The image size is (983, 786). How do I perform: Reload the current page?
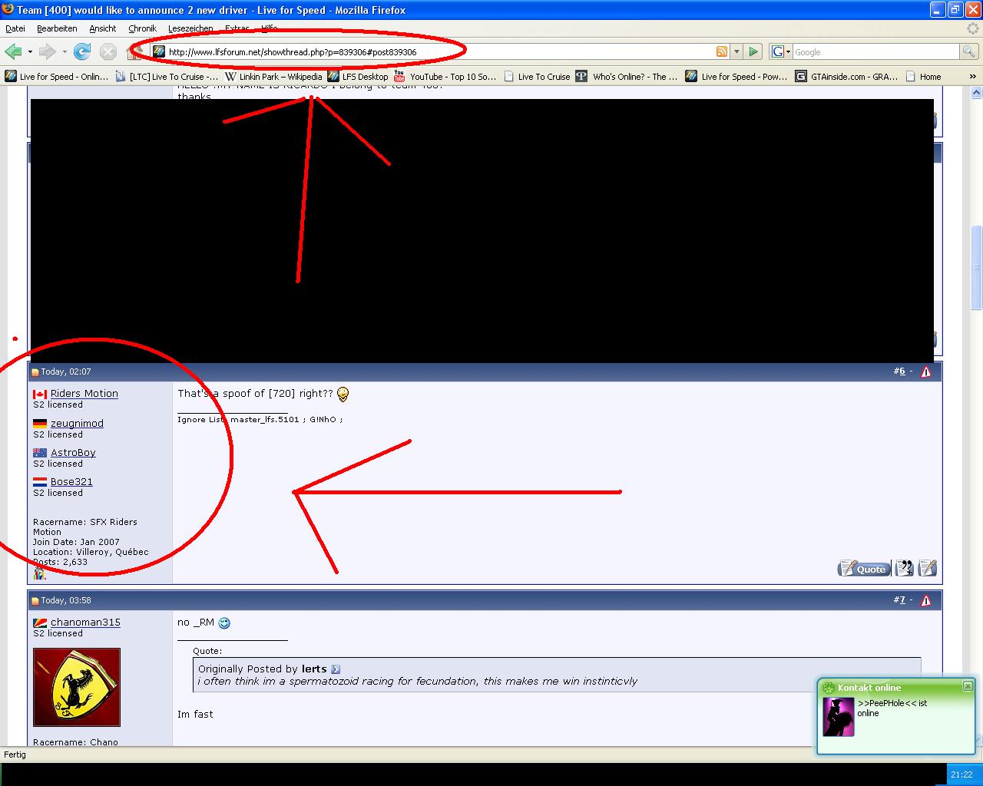[82, 51]
